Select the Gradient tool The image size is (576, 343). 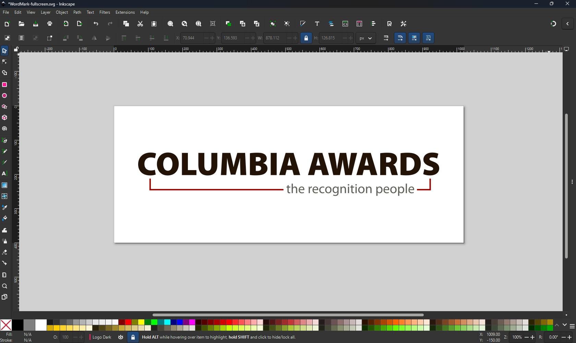coord(4,185)
